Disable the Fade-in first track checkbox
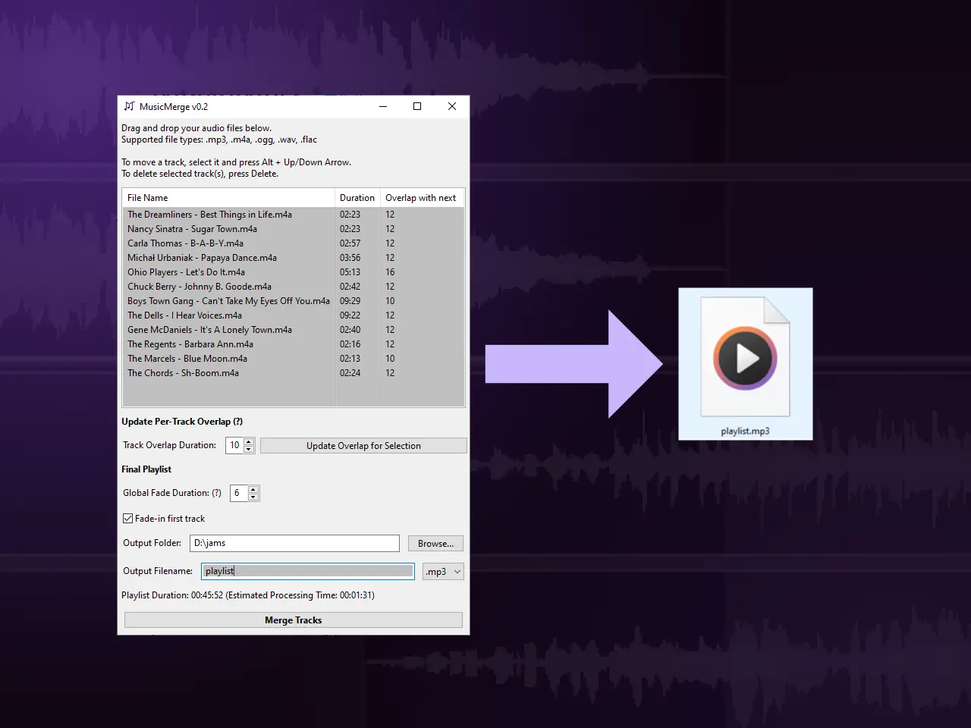 coord(128,518)
